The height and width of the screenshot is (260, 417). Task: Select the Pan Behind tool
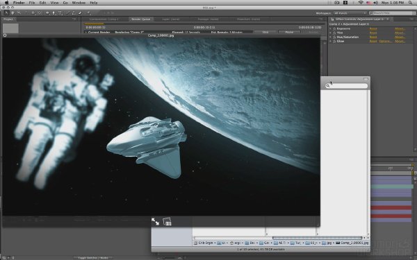pyautogui.click(x=40, y=12)
